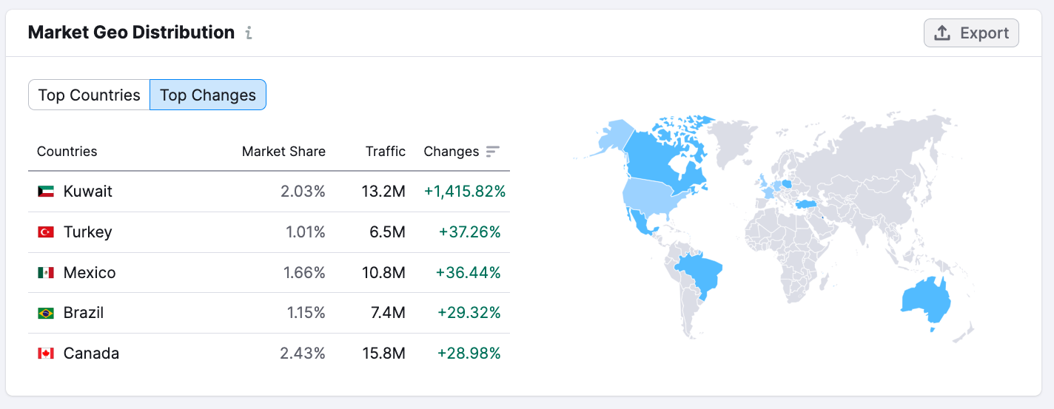Viewport: 1054px width, 409px height.
Task: Click Turkey's 1.01% market share
Action: click(x=306, y=232)
